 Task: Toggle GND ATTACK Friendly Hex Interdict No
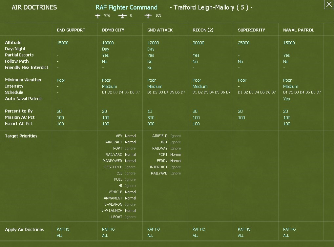point(150,68)
